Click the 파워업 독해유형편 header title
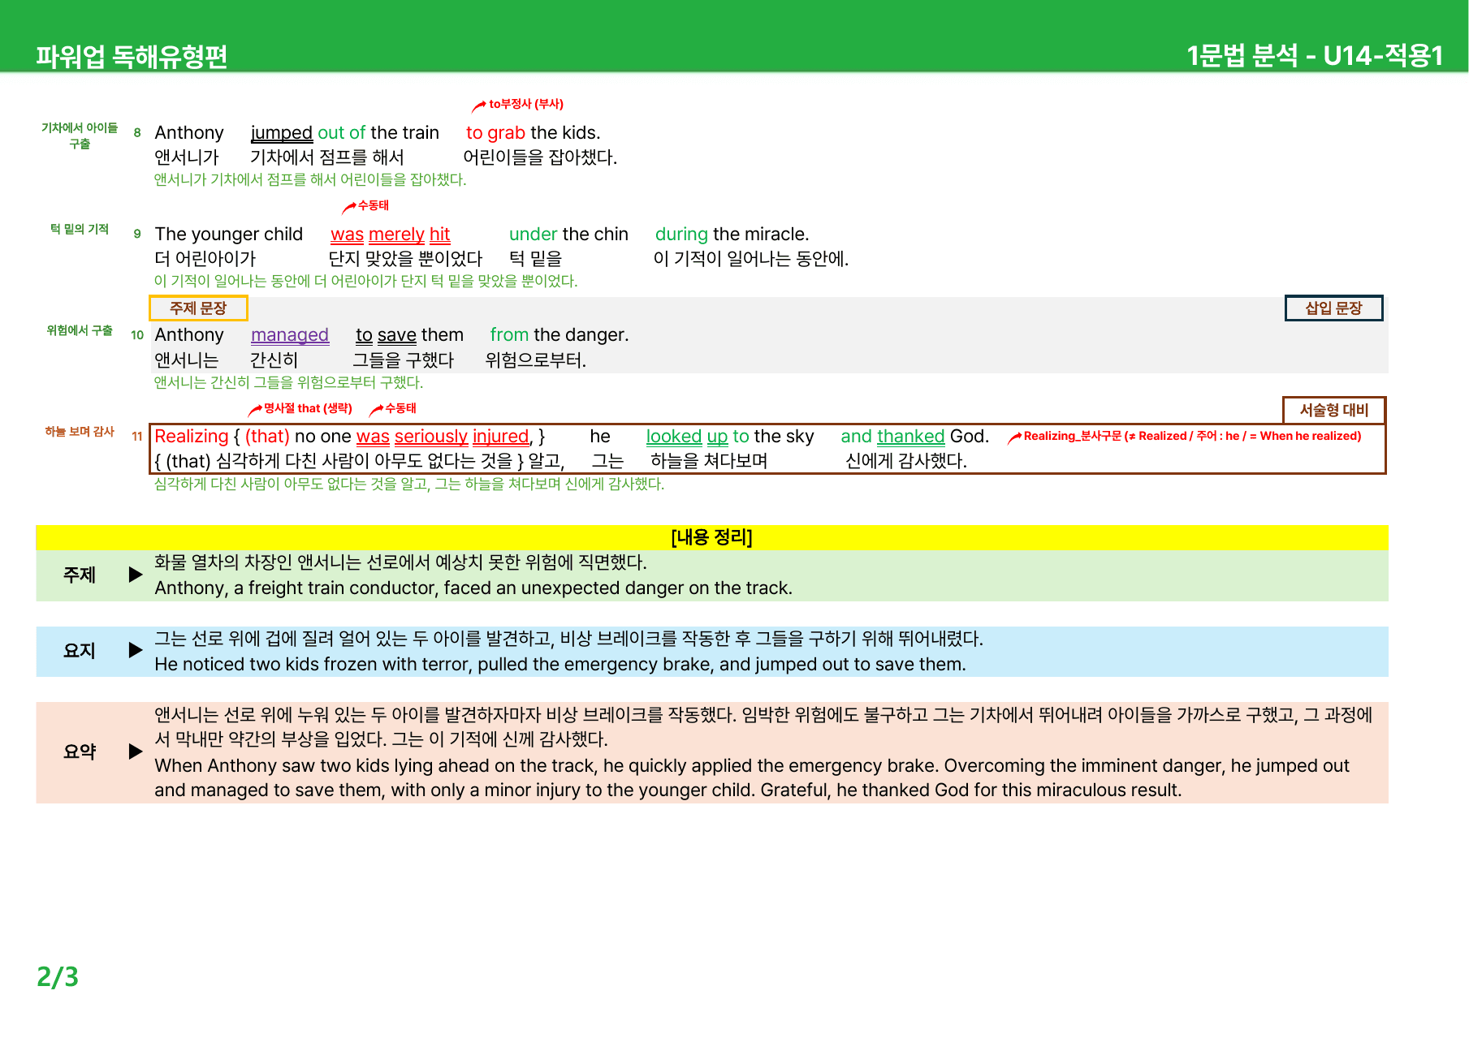 pyautogui.click(x=132, y=56)
